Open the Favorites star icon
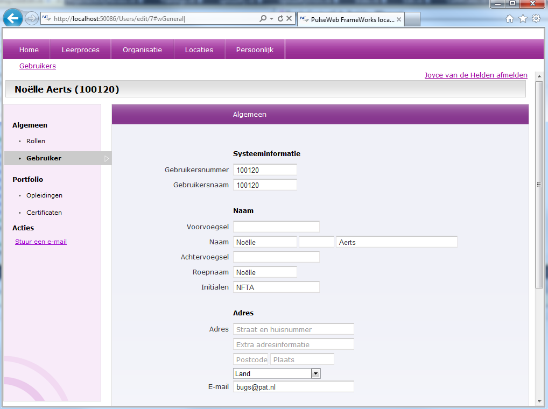Screen dimensions: 548x409 point(523,19)
